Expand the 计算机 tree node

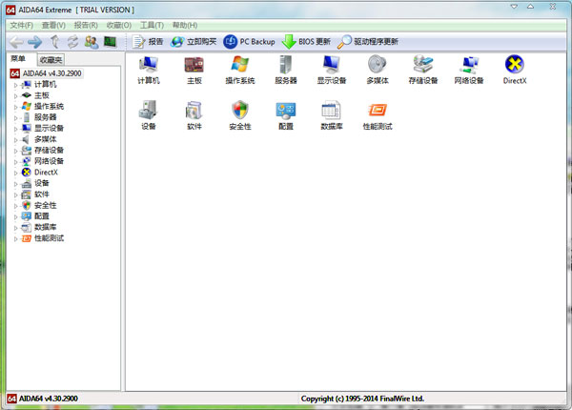pos(15,85)
